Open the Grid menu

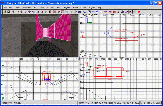pos(42,8)
